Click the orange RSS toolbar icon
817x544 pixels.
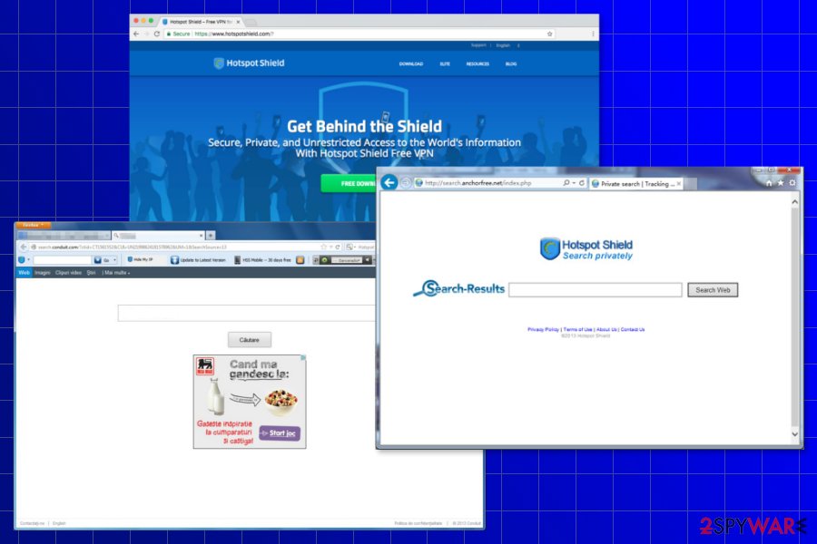pos(300,260)
